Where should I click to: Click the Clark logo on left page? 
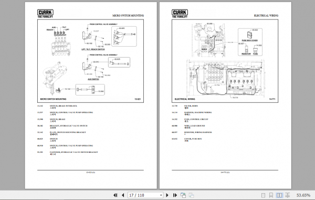45,14
